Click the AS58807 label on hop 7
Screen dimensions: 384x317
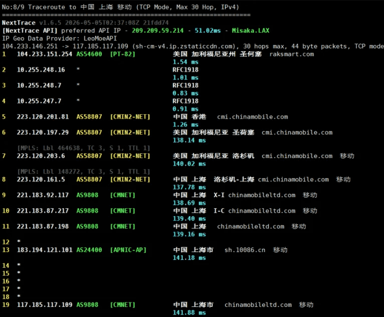click(89, 156)
